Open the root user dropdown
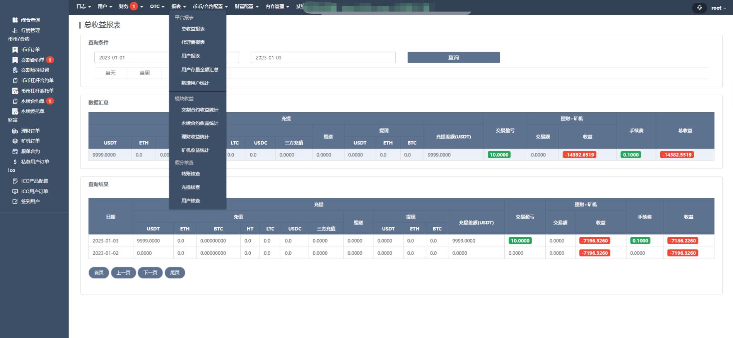733x338 pixels. (718, 8)
